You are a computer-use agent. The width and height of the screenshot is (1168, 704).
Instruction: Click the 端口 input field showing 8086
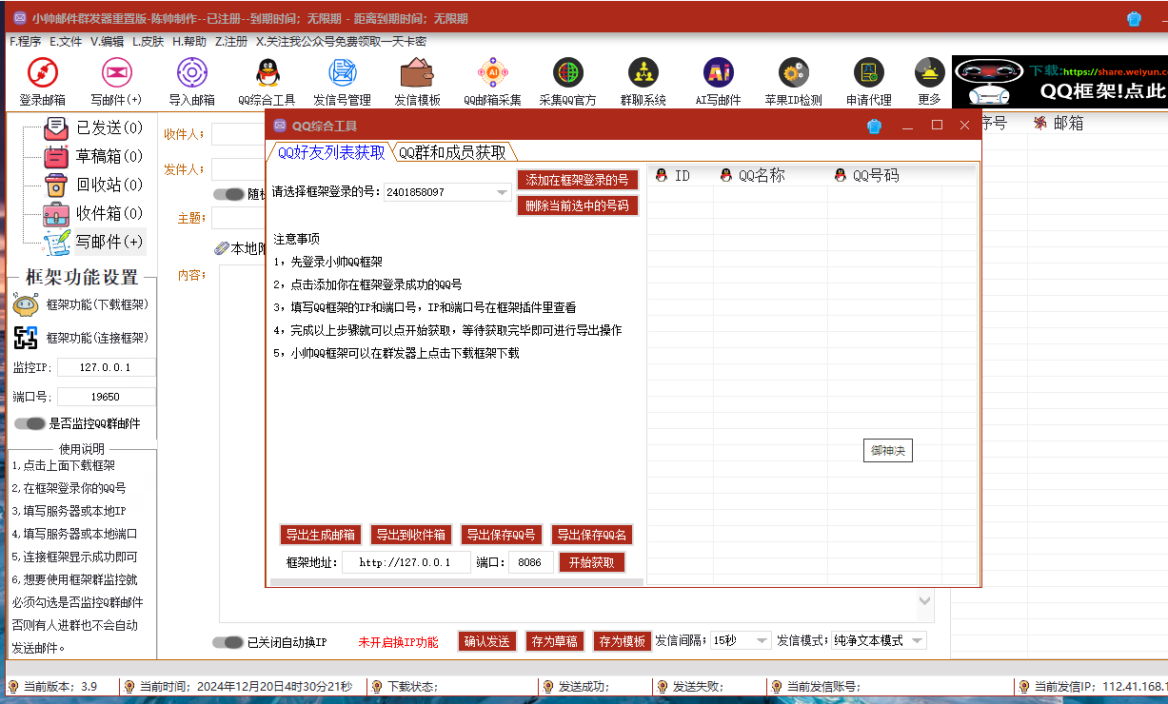530,562
